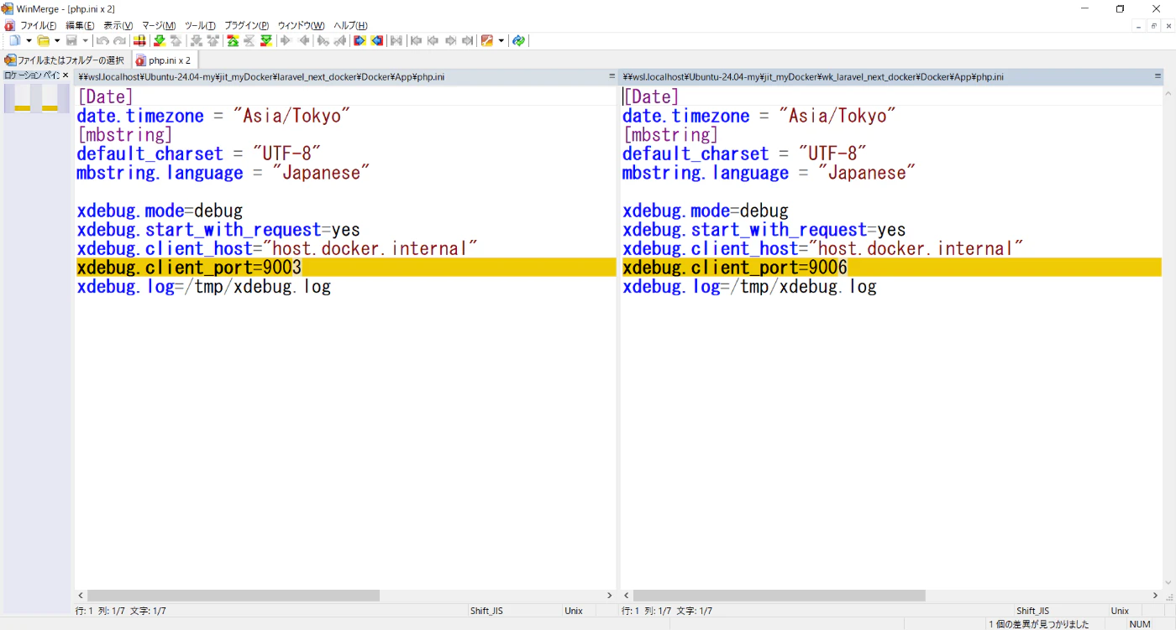Expand the Open icon dropdown arrow
Image resolution: width=1176 pixels, height=630 pixels.
point(57,40)
